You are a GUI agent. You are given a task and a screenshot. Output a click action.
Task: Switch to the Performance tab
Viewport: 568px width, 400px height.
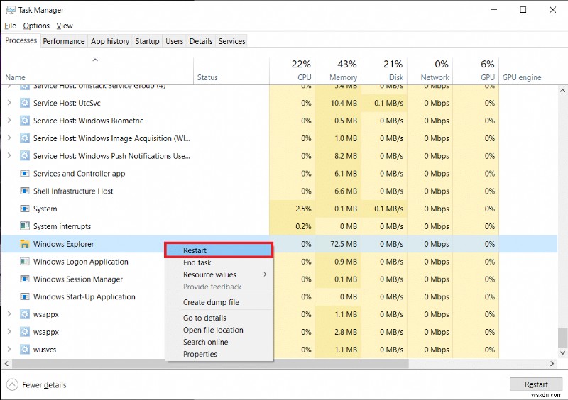(x=64, y=41)
